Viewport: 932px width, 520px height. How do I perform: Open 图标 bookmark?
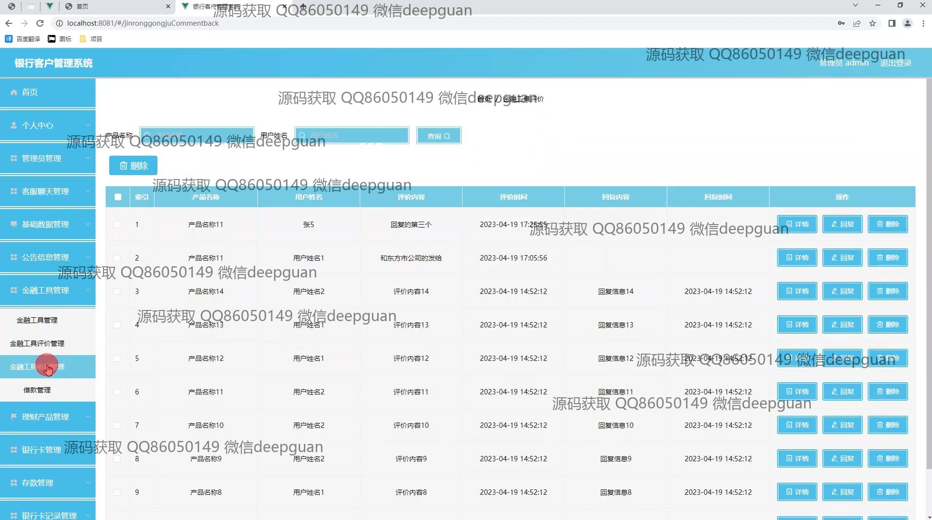point(60,39)
